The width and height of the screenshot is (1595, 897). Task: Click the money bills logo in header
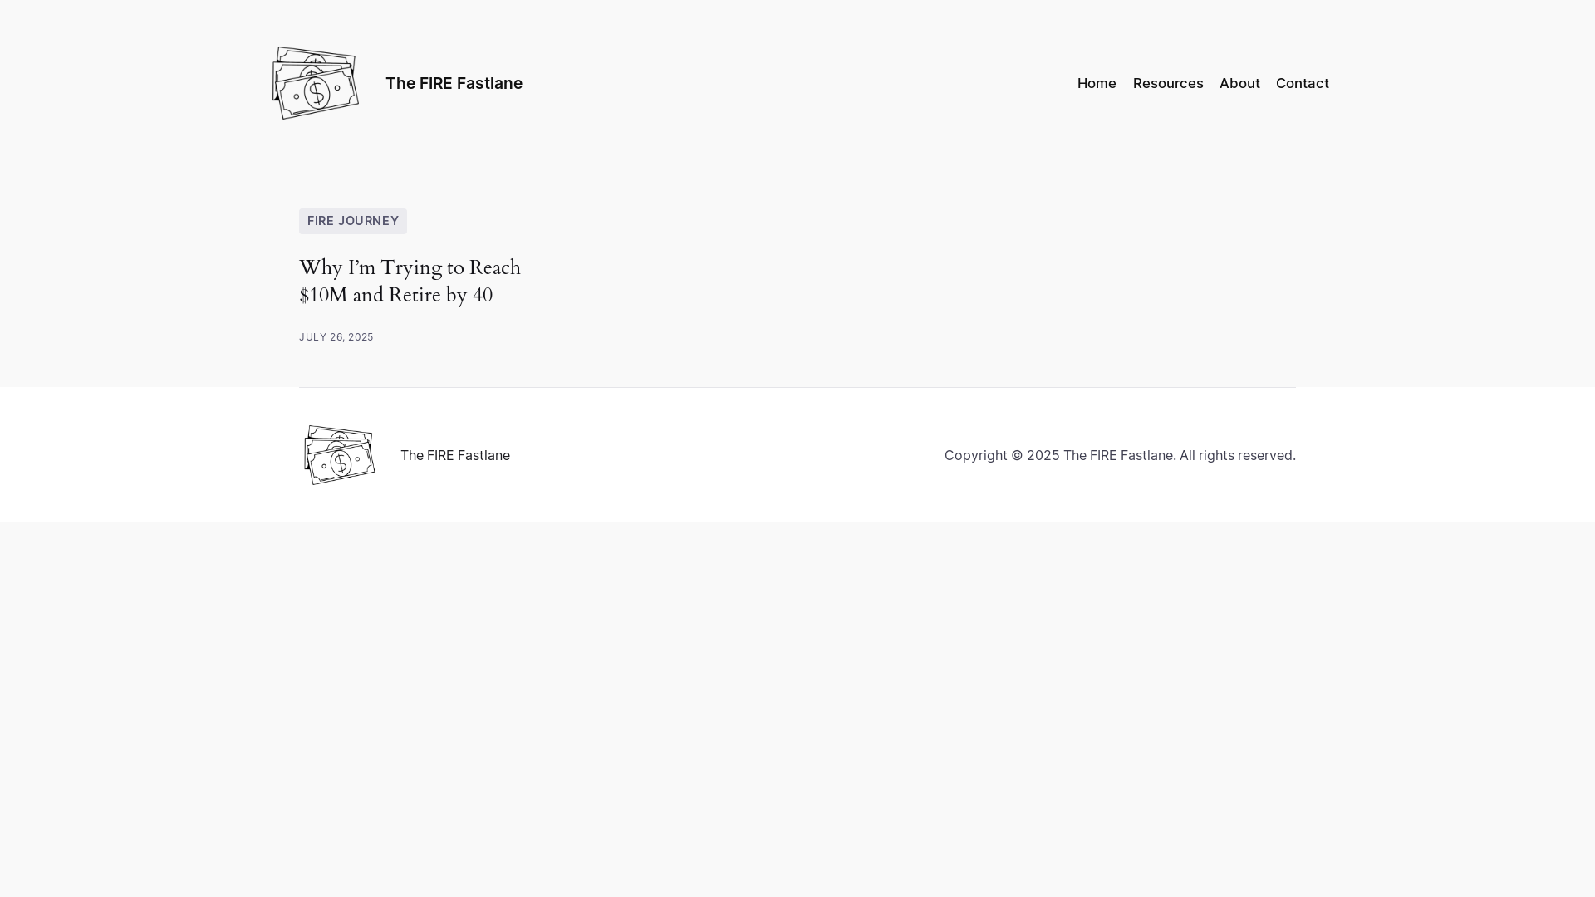point(316,83)
